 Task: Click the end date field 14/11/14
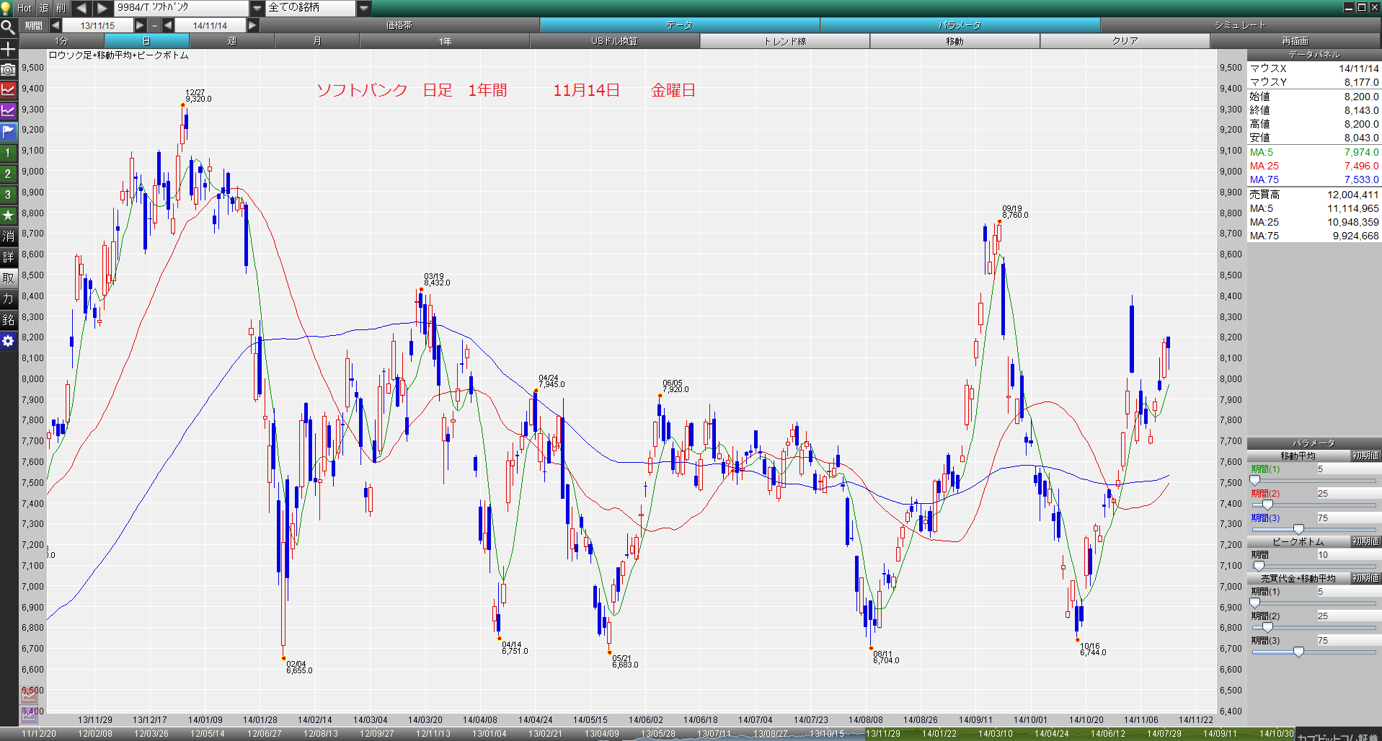click(210, 25)
